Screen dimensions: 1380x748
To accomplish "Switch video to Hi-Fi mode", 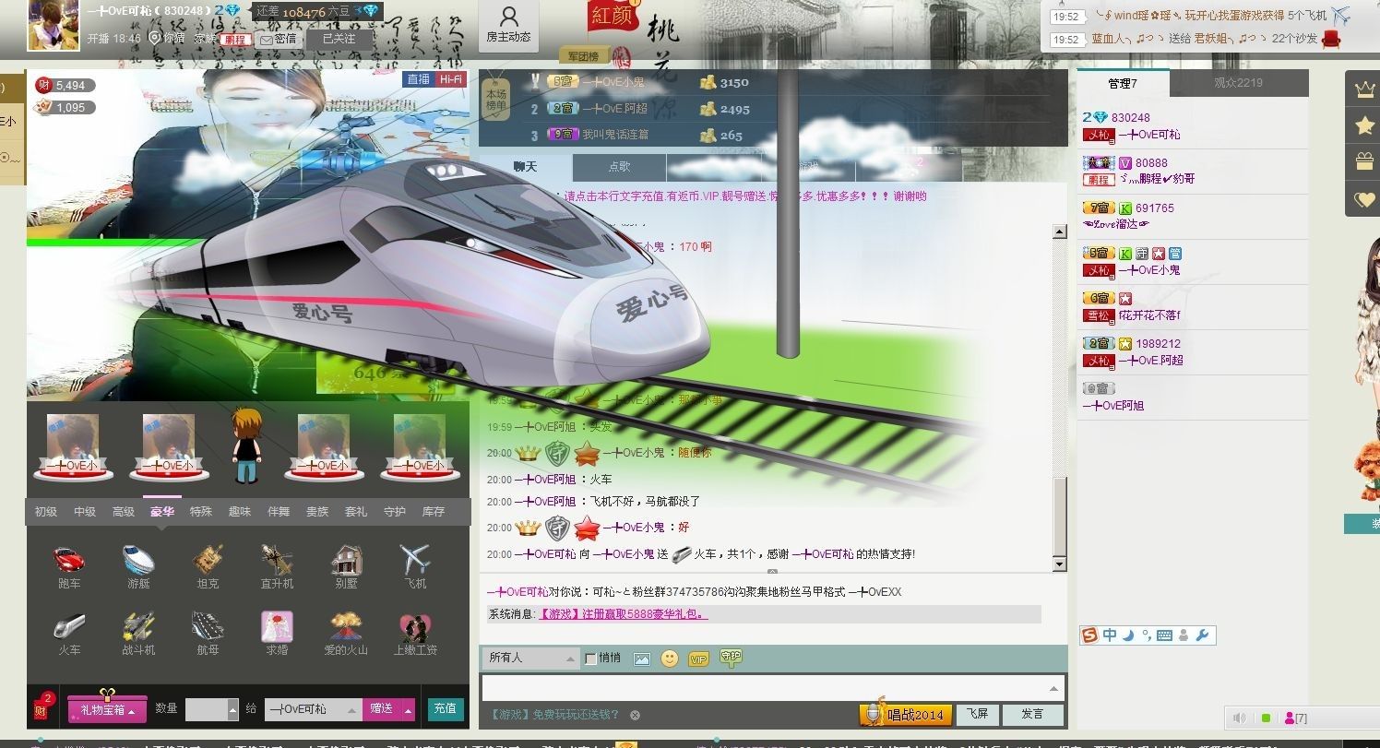I will click(450, 79).
